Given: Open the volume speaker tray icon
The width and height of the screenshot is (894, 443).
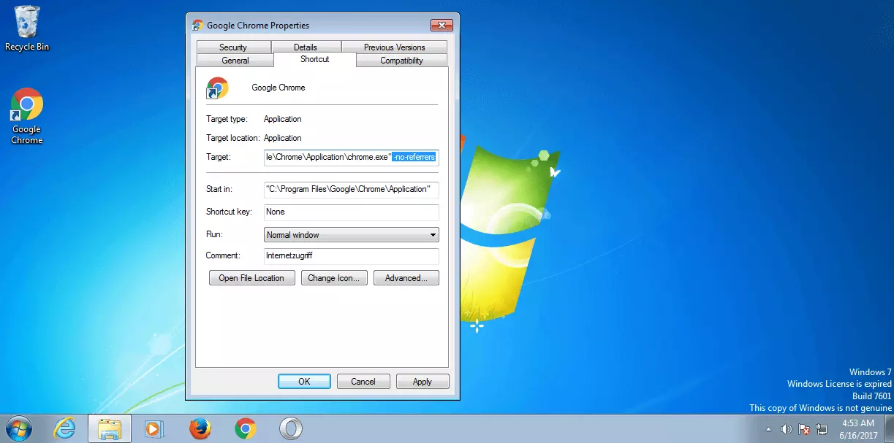Looking at the screenshot, I should (787, 429).
